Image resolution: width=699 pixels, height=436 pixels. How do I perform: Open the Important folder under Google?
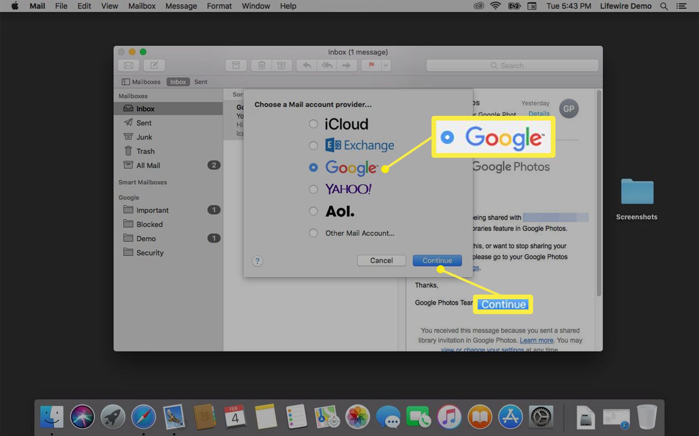coord(168,210)
